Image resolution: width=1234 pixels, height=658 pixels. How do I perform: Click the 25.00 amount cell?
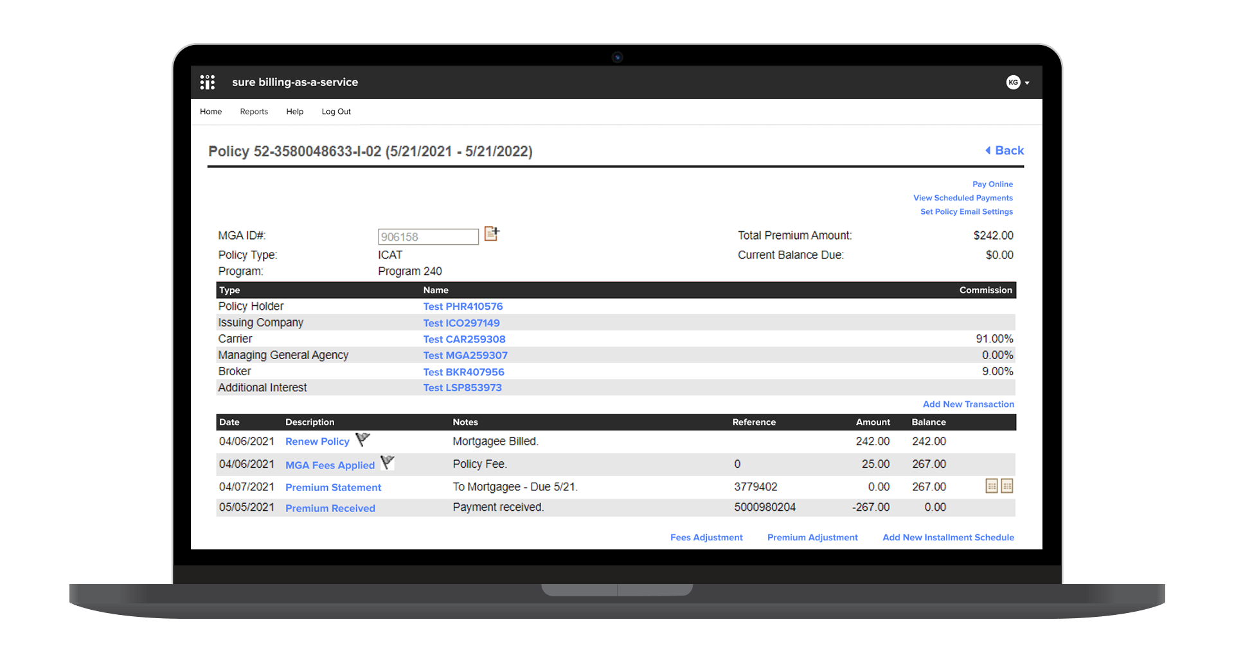coord(875,464)
